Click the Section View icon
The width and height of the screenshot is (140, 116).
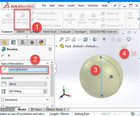click(79, 40)
